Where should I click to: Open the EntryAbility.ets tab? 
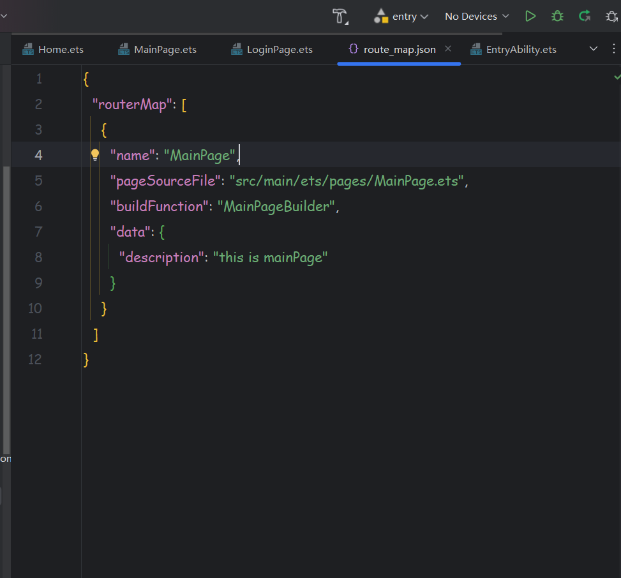pos(521,49)
